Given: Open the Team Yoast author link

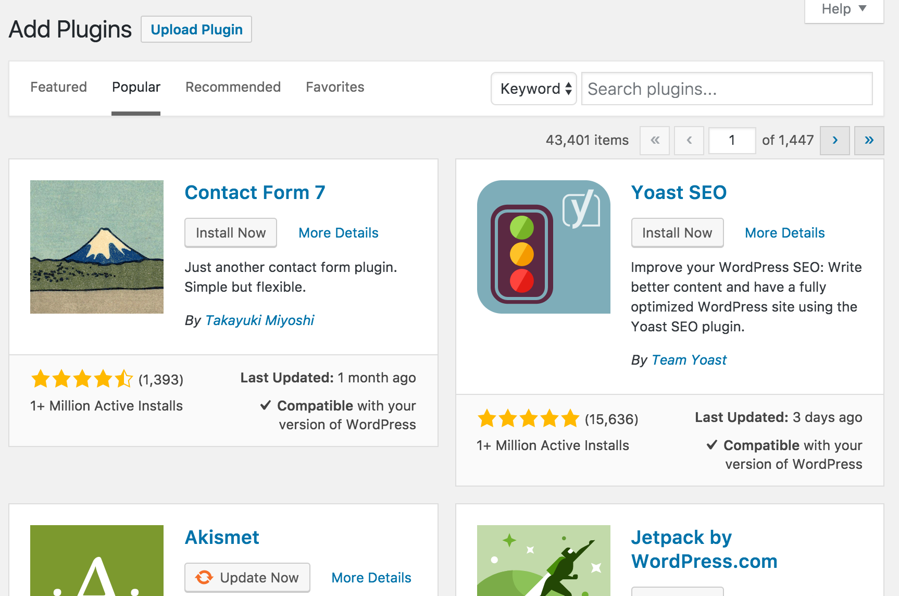Looking at the screenshot, I should [689, 360].
